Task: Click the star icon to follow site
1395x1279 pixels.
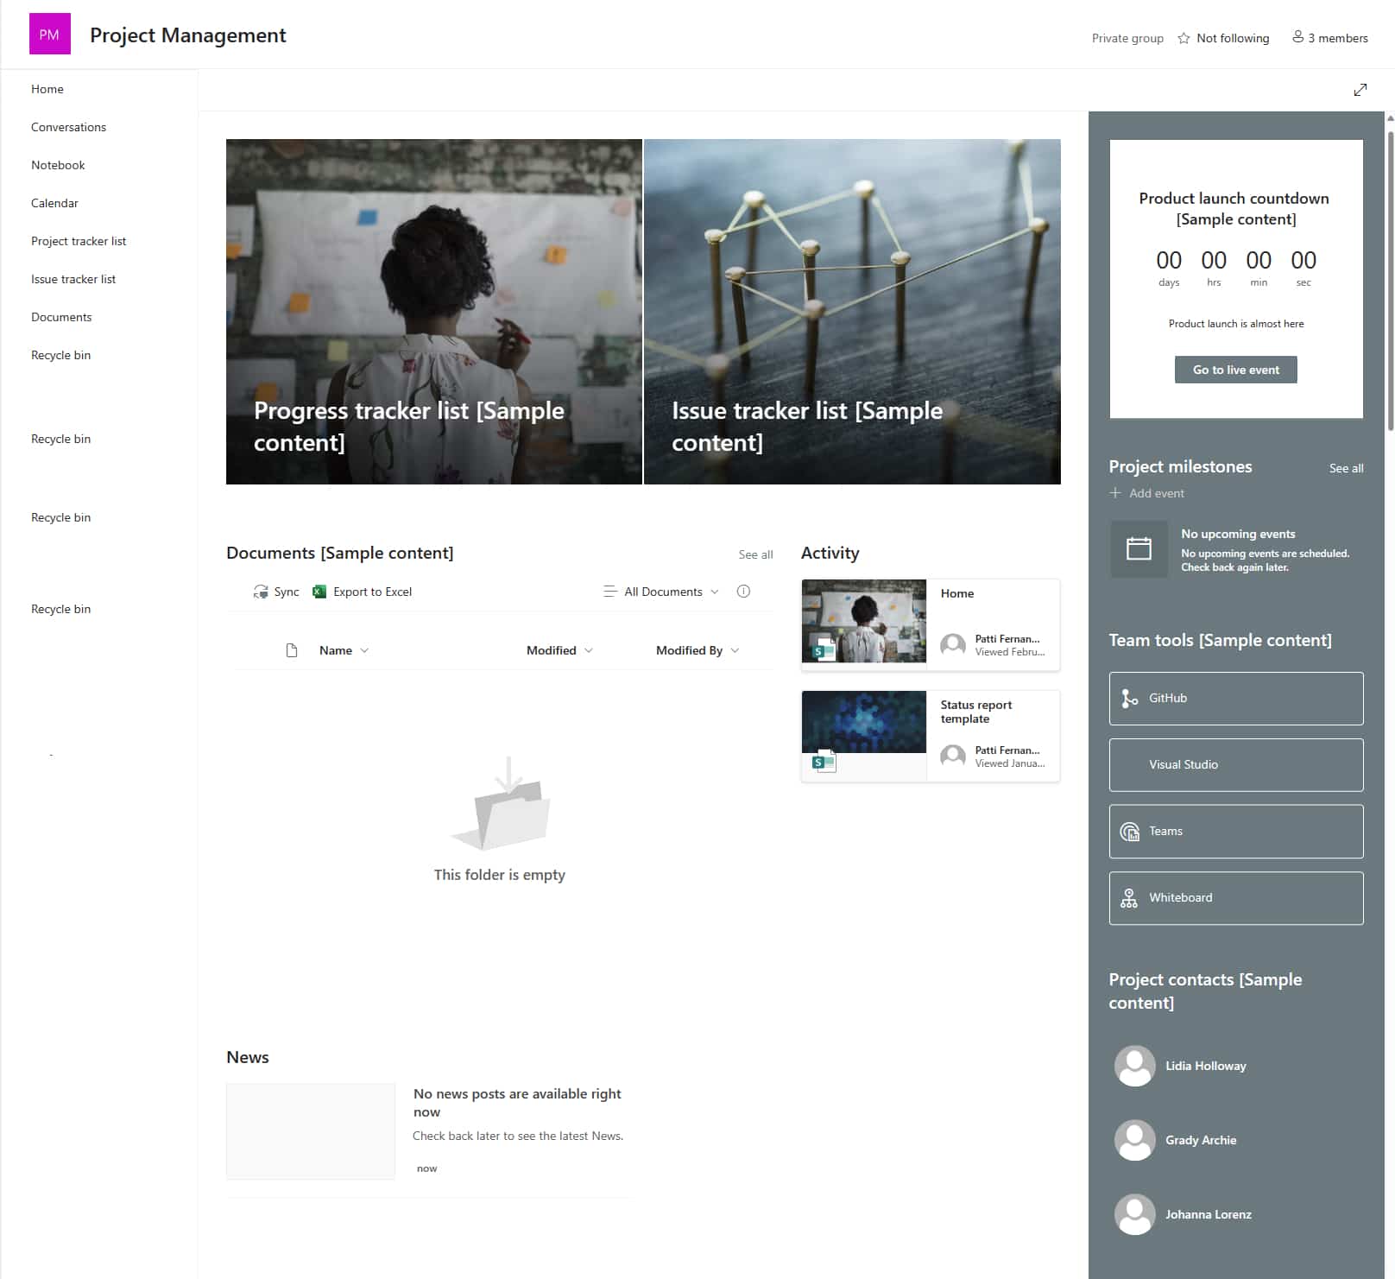Action: [1184, 38]
